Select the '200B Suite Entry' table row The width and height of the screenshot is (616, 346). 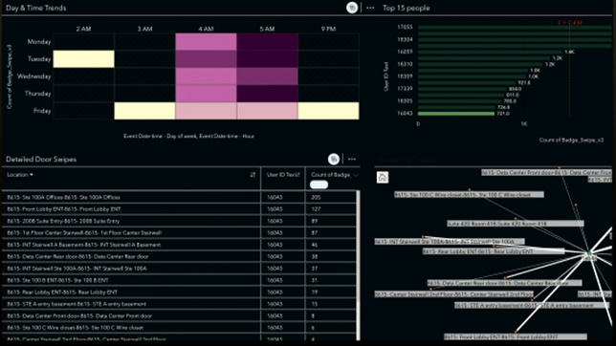(179, 221)
